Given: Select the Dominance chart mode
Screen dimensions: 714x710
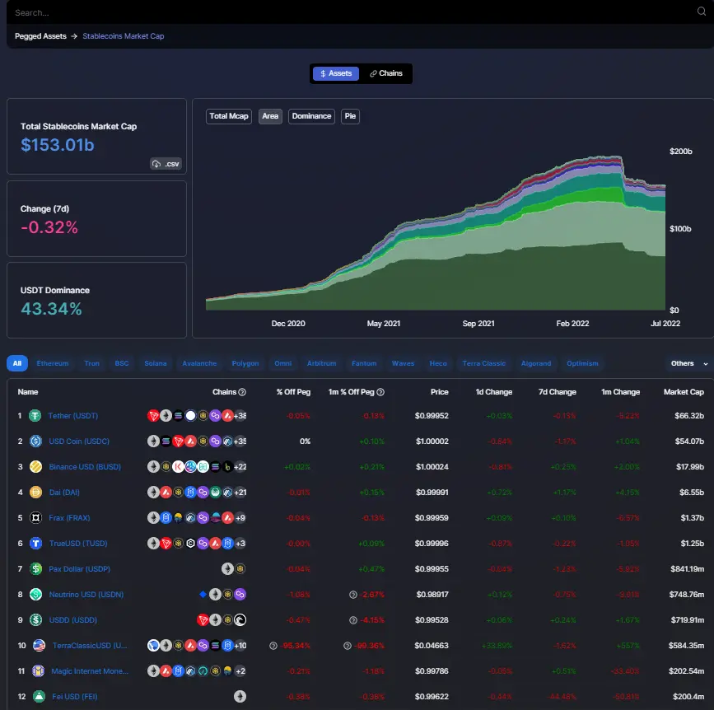Looking at the screenshot, I should click(311, 116).
